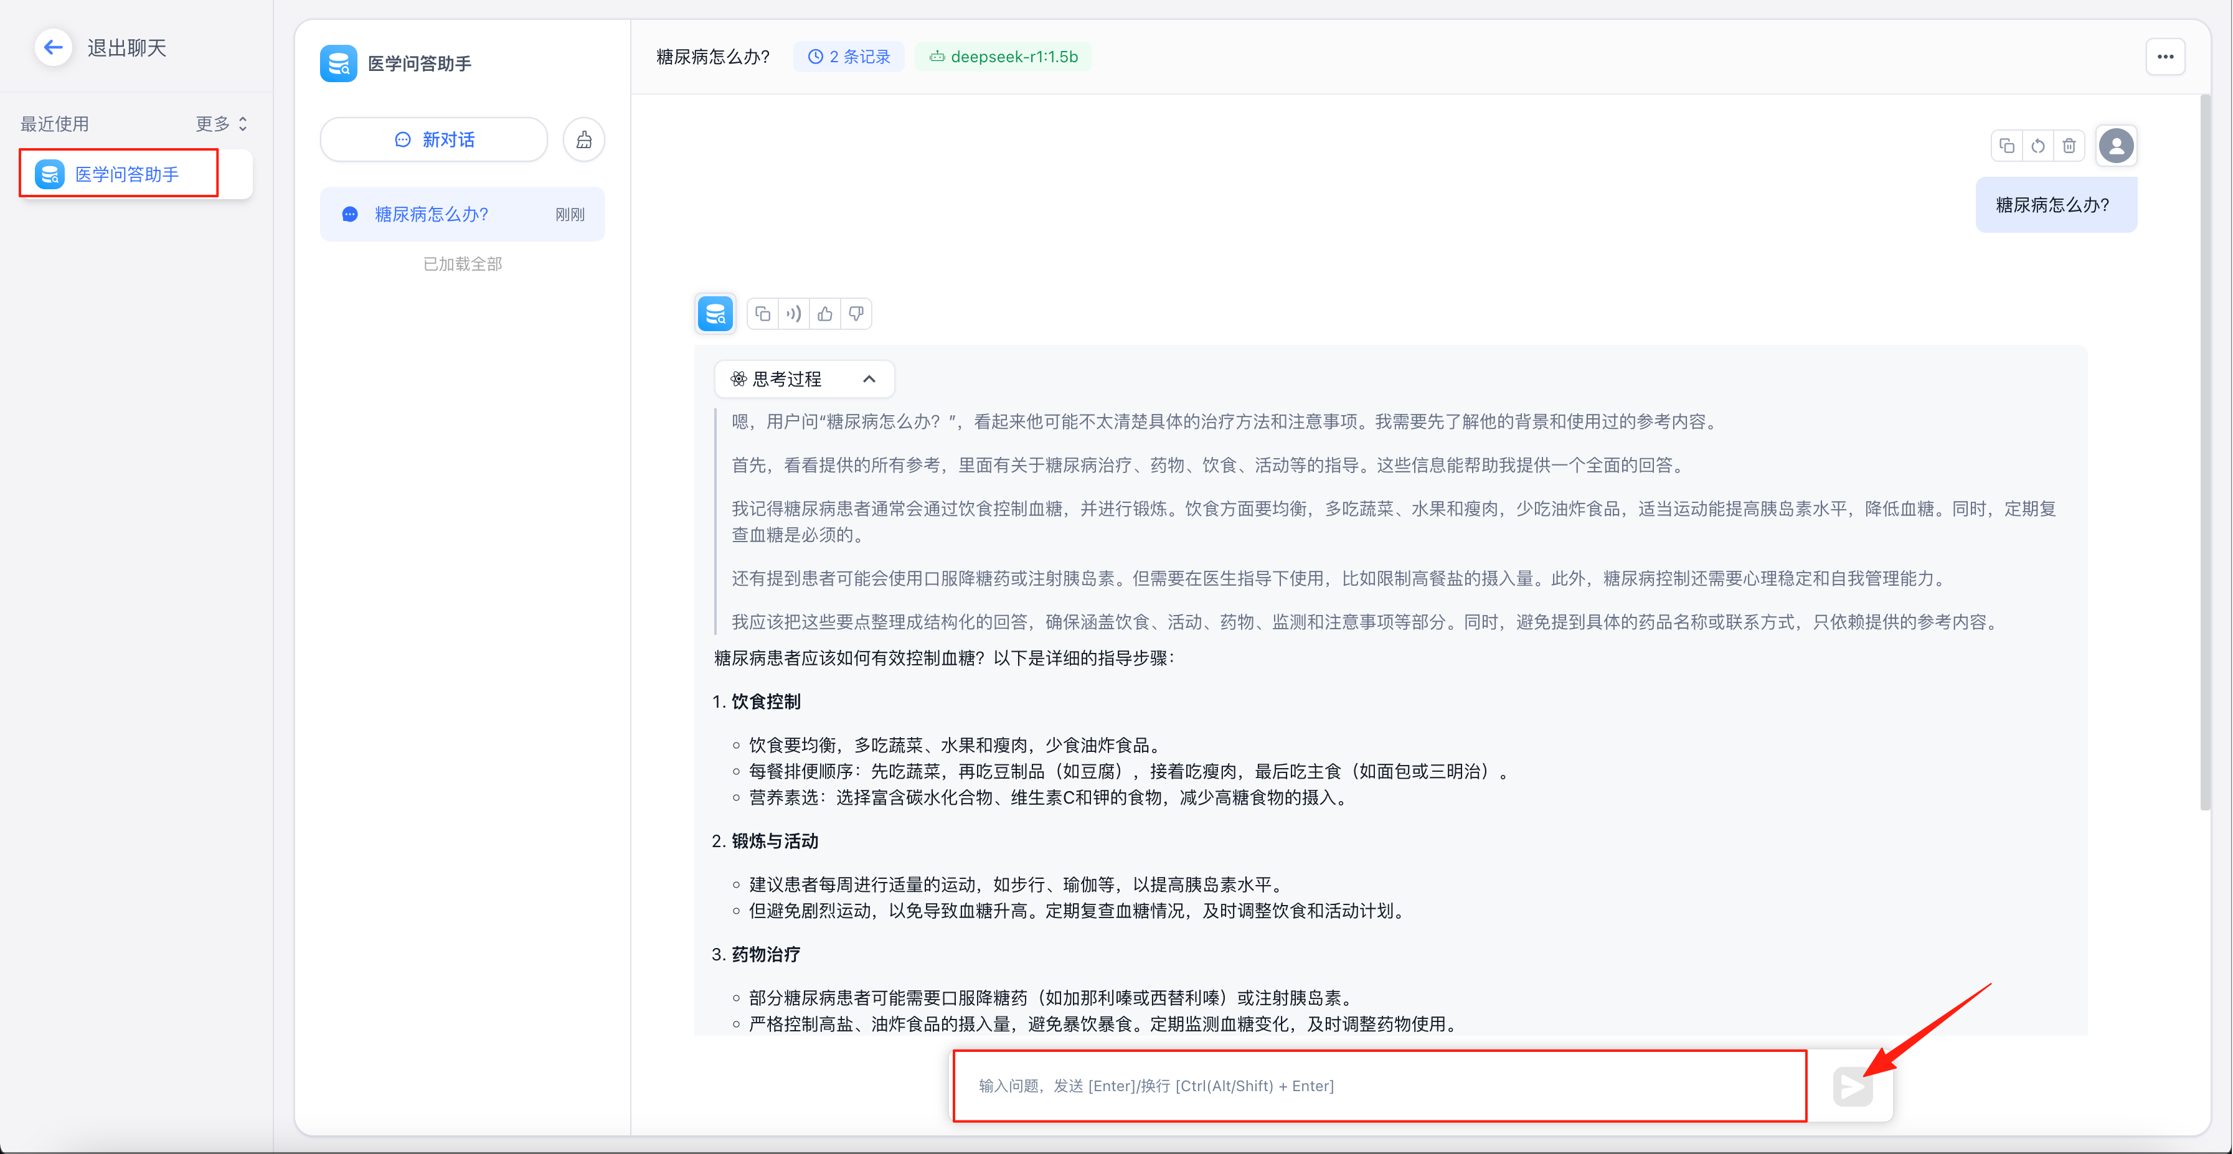Click the back arrow to exit chat

pos(54,48)
